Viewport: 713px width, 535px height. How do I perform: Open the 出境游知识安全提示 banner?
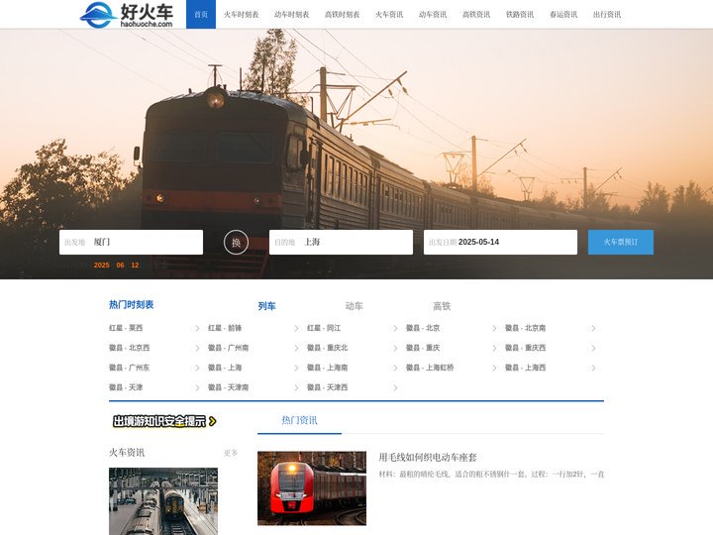[164, 421]
